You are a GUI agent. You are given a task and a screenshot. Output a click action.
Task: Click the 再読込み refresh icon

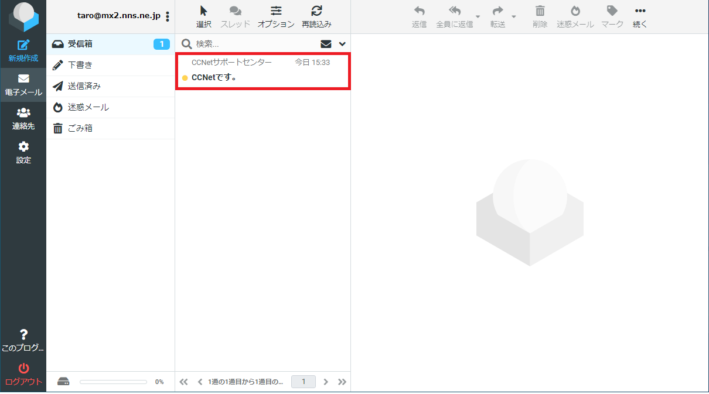316,11
